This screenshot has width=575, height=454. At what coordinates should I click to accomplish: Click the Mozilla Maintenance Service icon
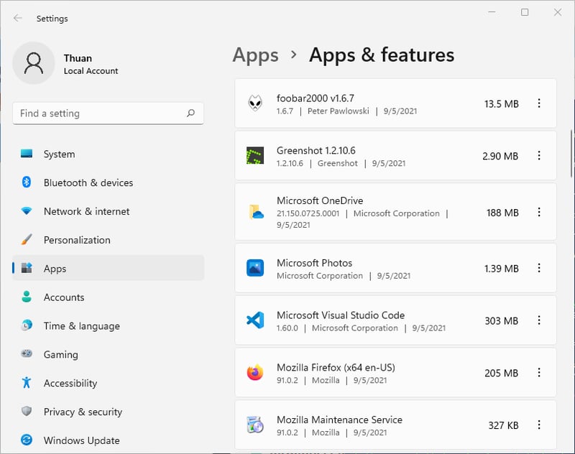coord(255,425)
